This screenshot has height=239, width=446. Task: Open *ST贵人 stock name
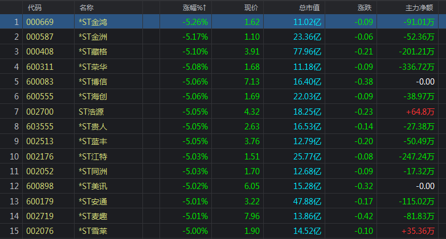[x=93, y=127]
